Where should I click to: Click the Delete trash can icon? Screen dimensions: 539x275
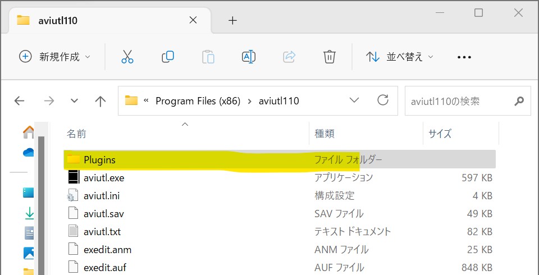click(x=330, y=57)
